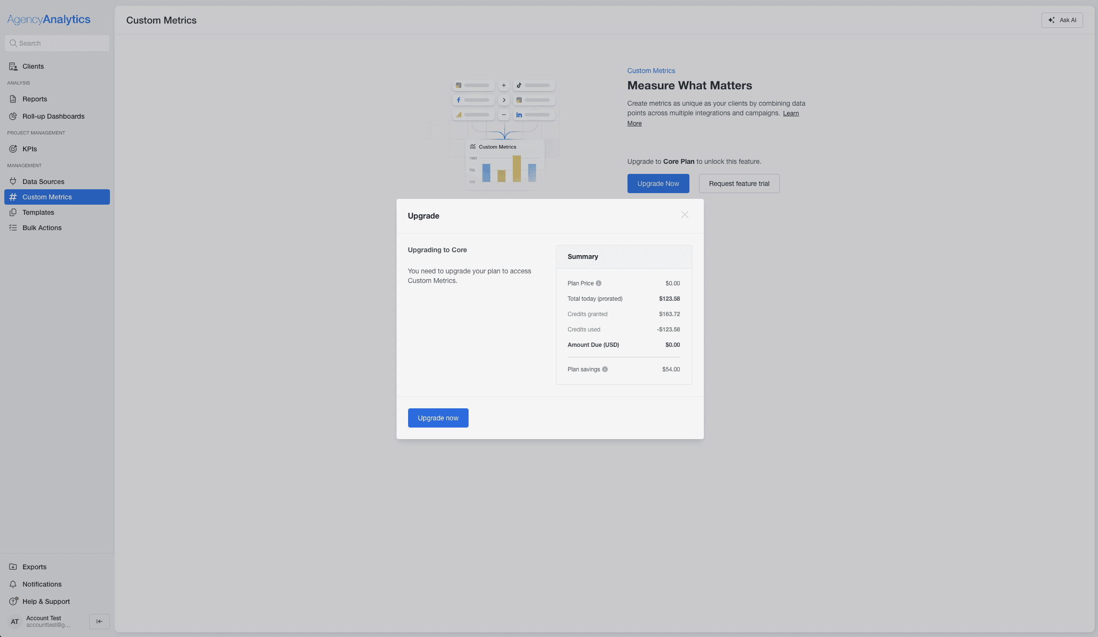Viewport: 1098px width, 637px height.
Task: Click the Notifications sidebar label
Action: (42, 584)
